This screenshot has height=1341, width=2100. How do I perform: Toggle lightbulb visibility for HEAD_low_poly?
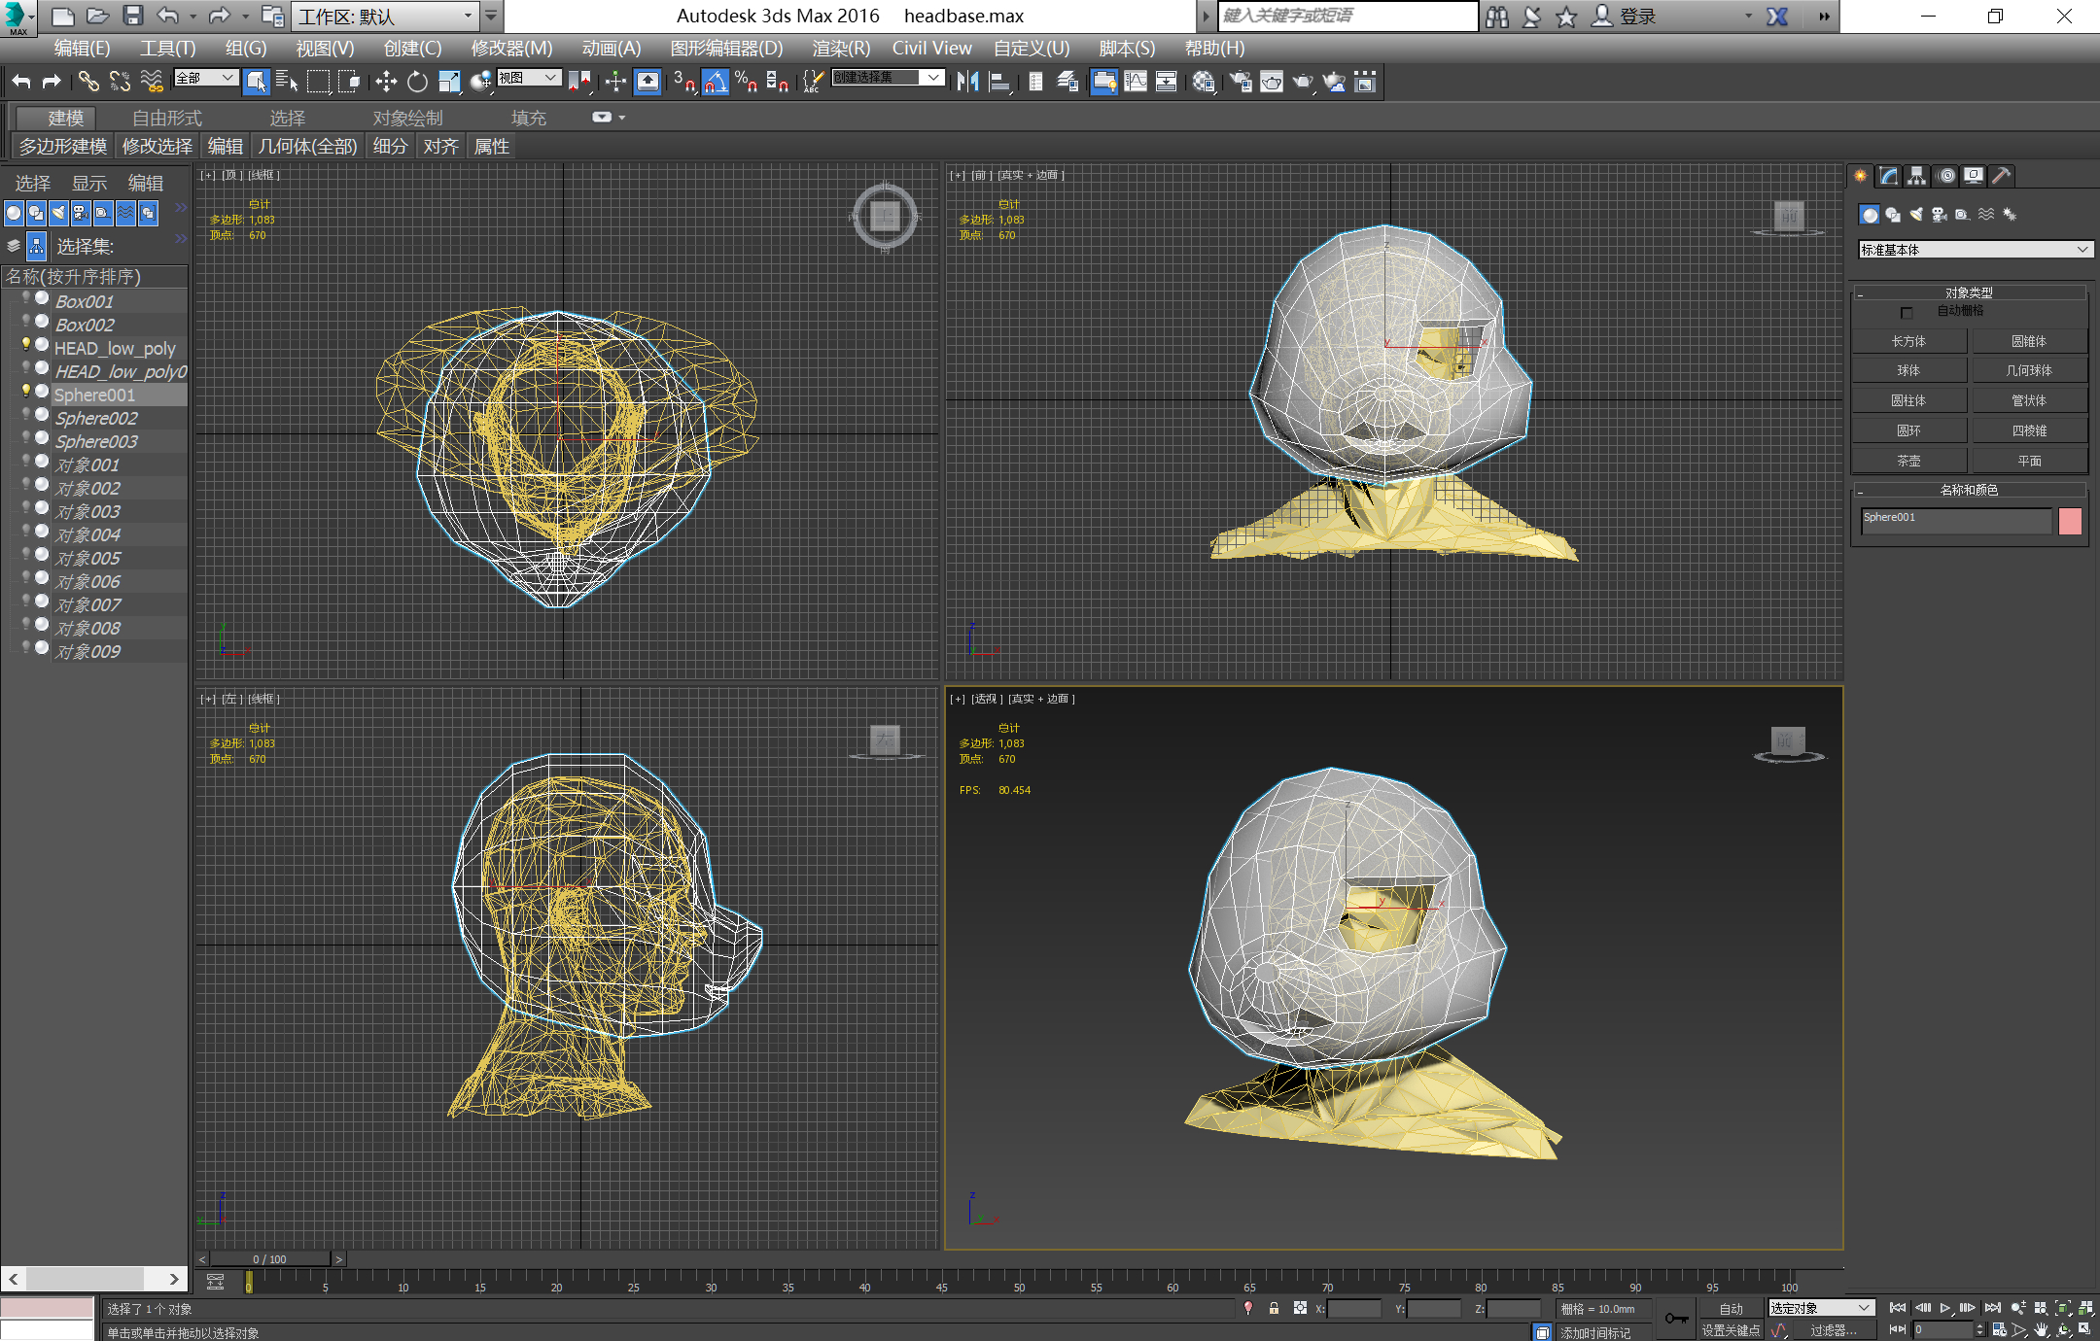(26, 344)
